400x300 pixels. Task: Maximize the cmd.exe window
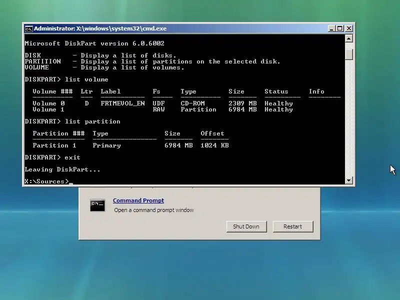(x=340, y=28)
